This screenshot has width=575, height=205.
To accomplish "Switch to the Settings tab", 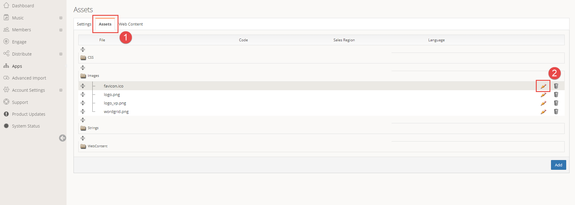I will coord(84,24).
